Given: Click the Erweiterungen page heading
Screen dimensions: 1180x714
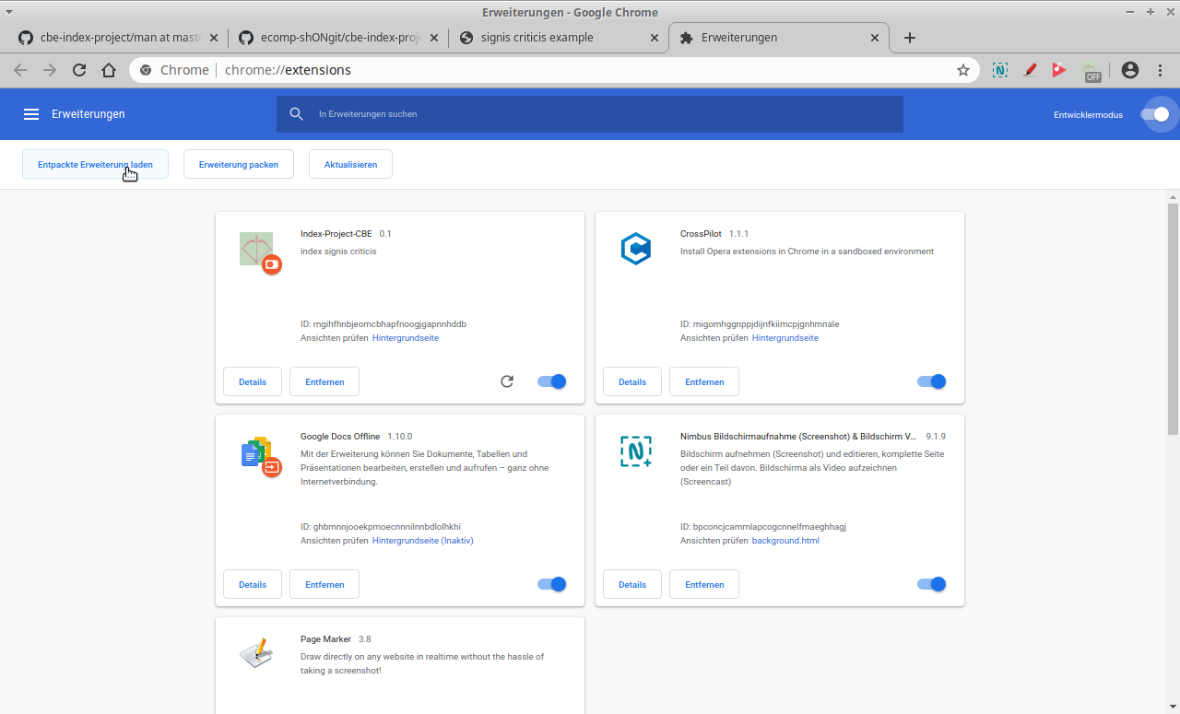Looking at the screenshot, I should [x=88, y=114].
